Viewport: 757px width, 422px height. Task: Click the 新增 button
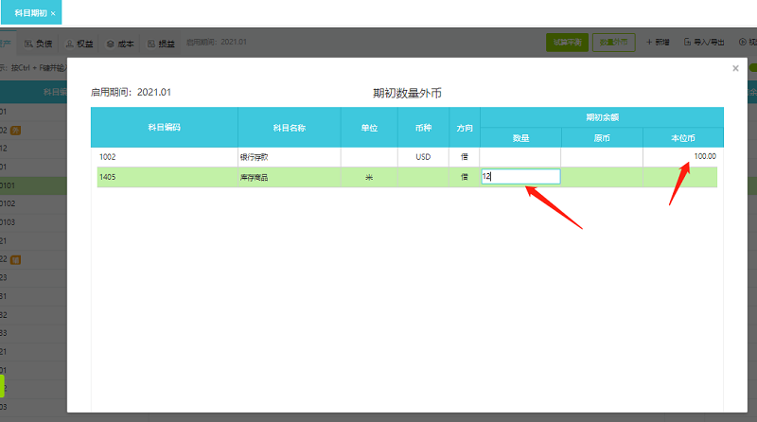(658, 43)
